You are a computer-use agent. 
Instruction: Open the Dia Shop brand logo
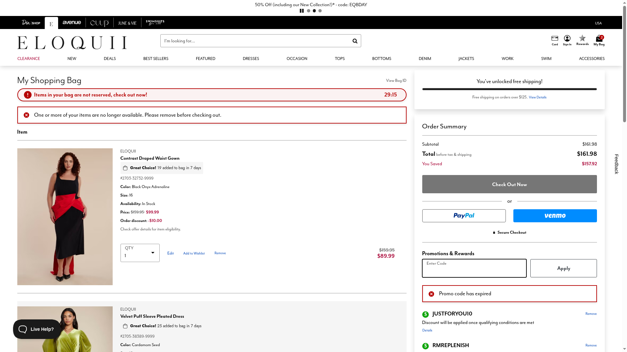point(31,23)
